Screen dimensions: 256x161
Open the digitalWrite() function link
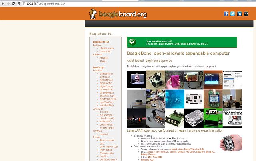tap(106, 83)
